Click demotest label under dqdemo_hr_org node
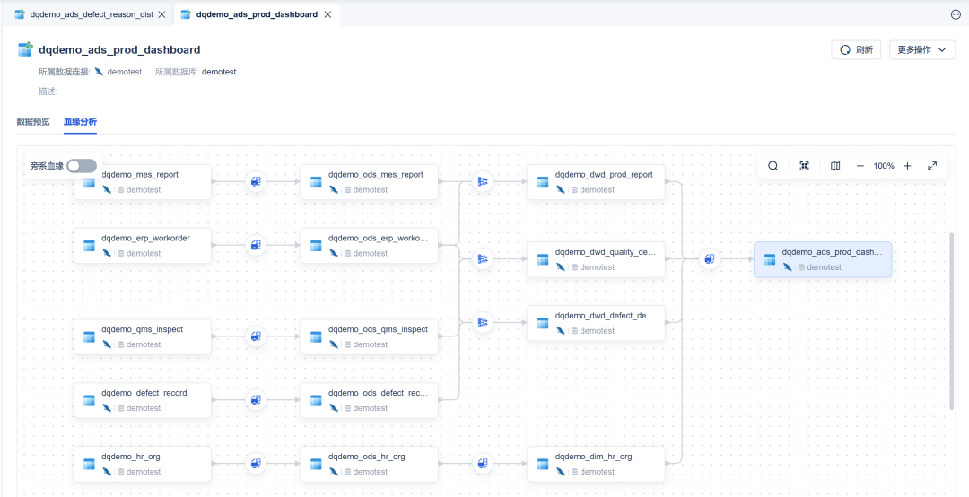 pos(144,472)
